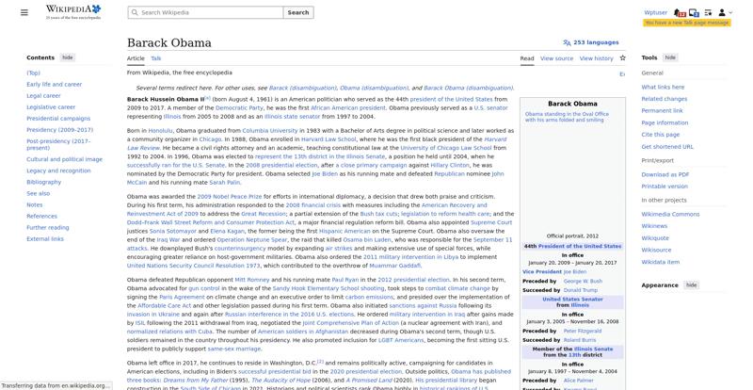Open the Download as PDF link

(x=665, y=174)
